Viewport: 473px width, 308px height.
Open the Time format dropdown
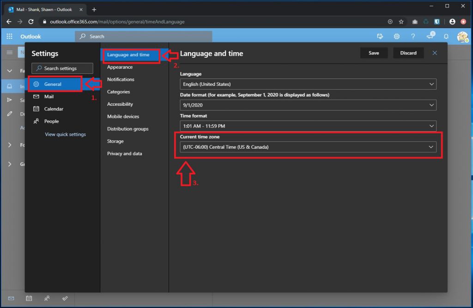tap(308, 126)
